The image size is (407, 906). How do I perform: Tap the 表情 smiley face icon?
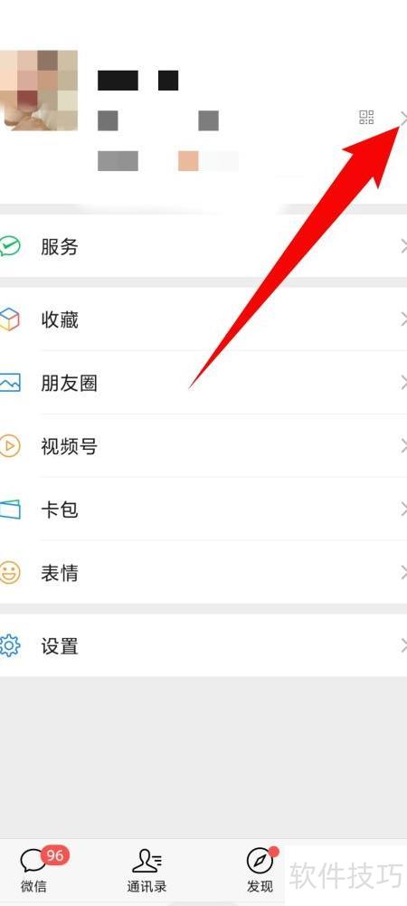10,573
